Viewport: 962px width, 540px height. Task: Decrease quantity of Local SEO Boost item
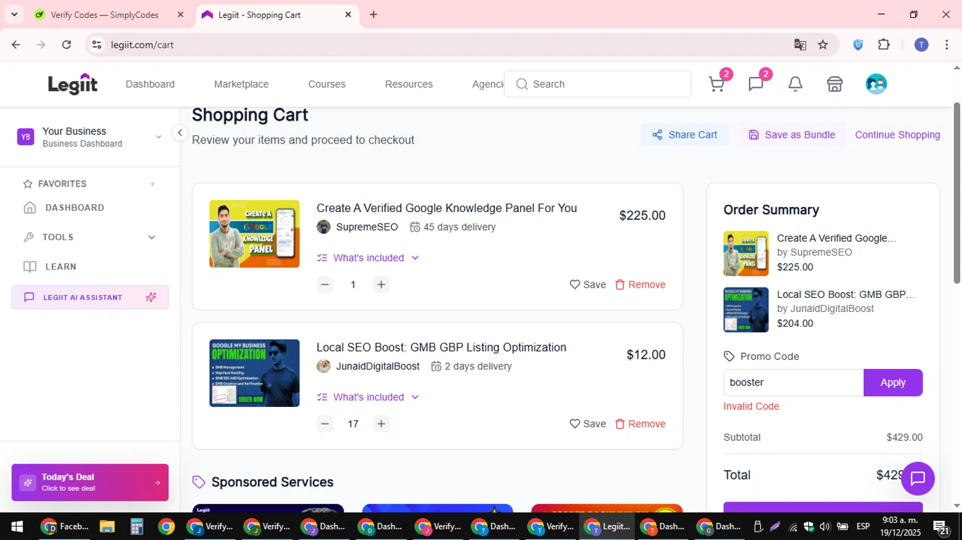pyautogui.click(x=325, y=423)
